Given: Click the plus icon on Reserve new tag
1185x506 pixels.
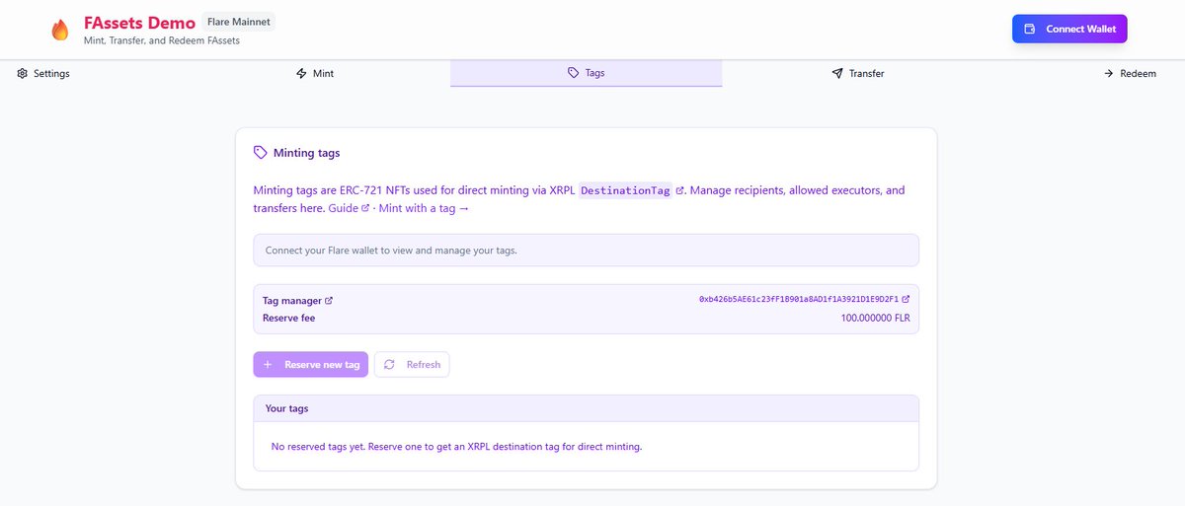Looking at the screenshot, I should tap(268, 364).
